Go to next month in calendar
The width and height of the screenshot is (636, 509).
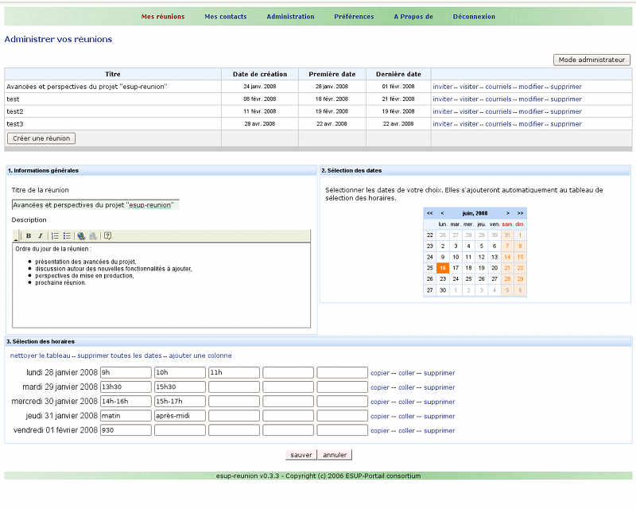click(509, 213)
